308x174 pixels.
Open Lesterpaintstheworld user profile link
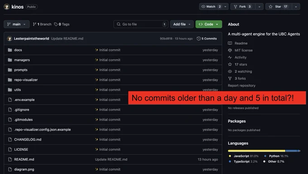pyautogui.click(x=31, y=38)
